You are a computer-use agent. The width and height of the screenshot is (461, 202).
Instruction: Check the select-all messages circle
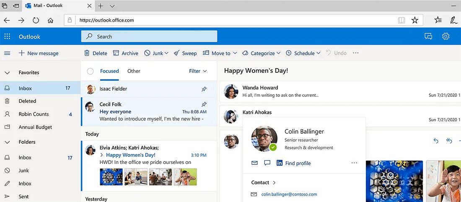90,71
